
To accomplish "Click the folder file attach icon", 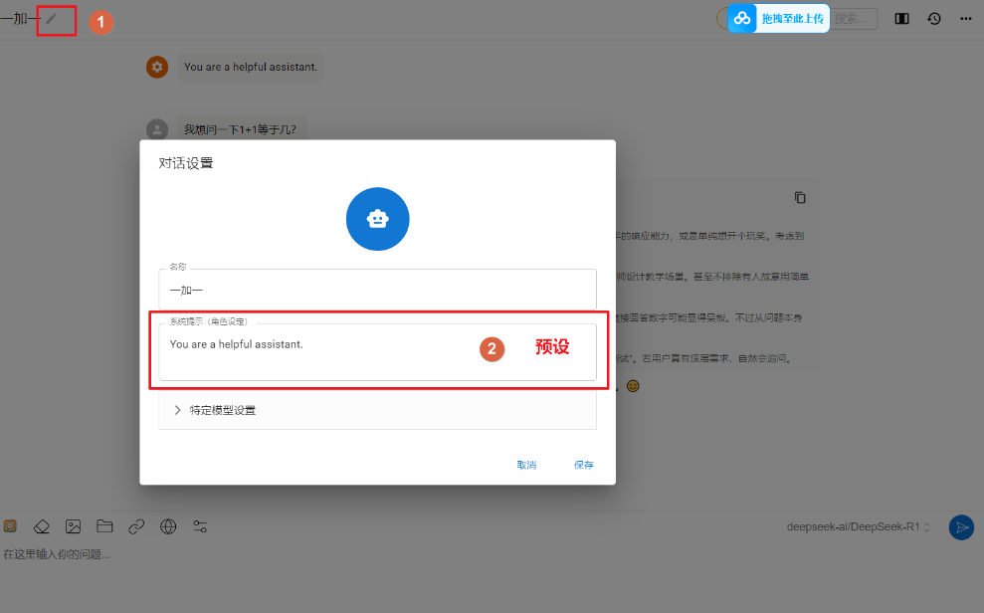I will point(104,525).
